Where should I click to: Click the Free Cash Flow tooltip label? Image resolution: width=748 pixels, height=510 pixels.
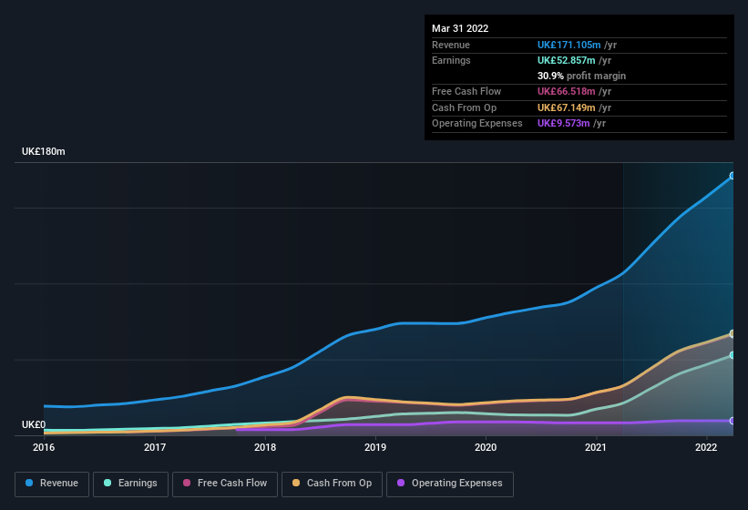click(x=466, y=91)
